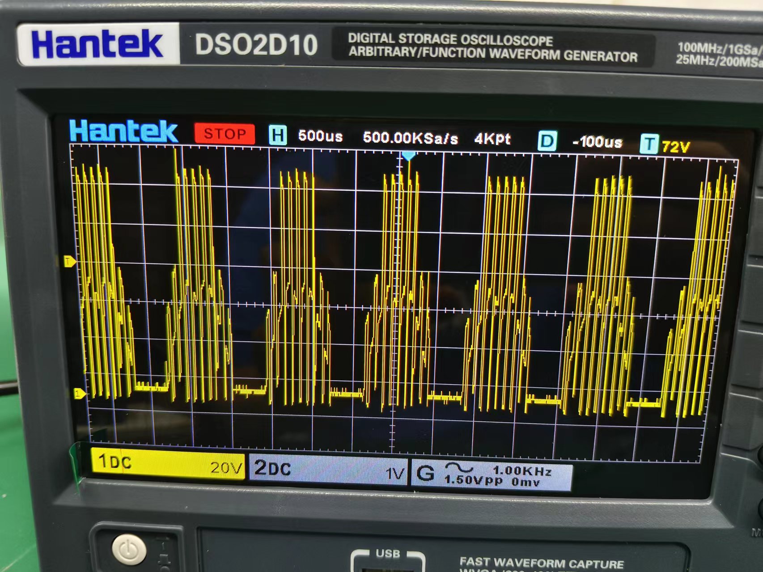The image size is (763, 572).
Task: Open the G generator 1.00KHz status box
Action: (x=491, y=476)
